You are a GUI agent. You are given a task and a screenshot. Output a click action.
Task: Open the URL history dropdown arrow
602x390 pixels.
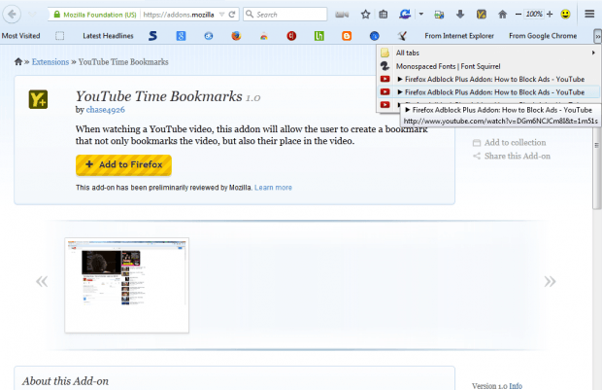click(x=221, y=15)
